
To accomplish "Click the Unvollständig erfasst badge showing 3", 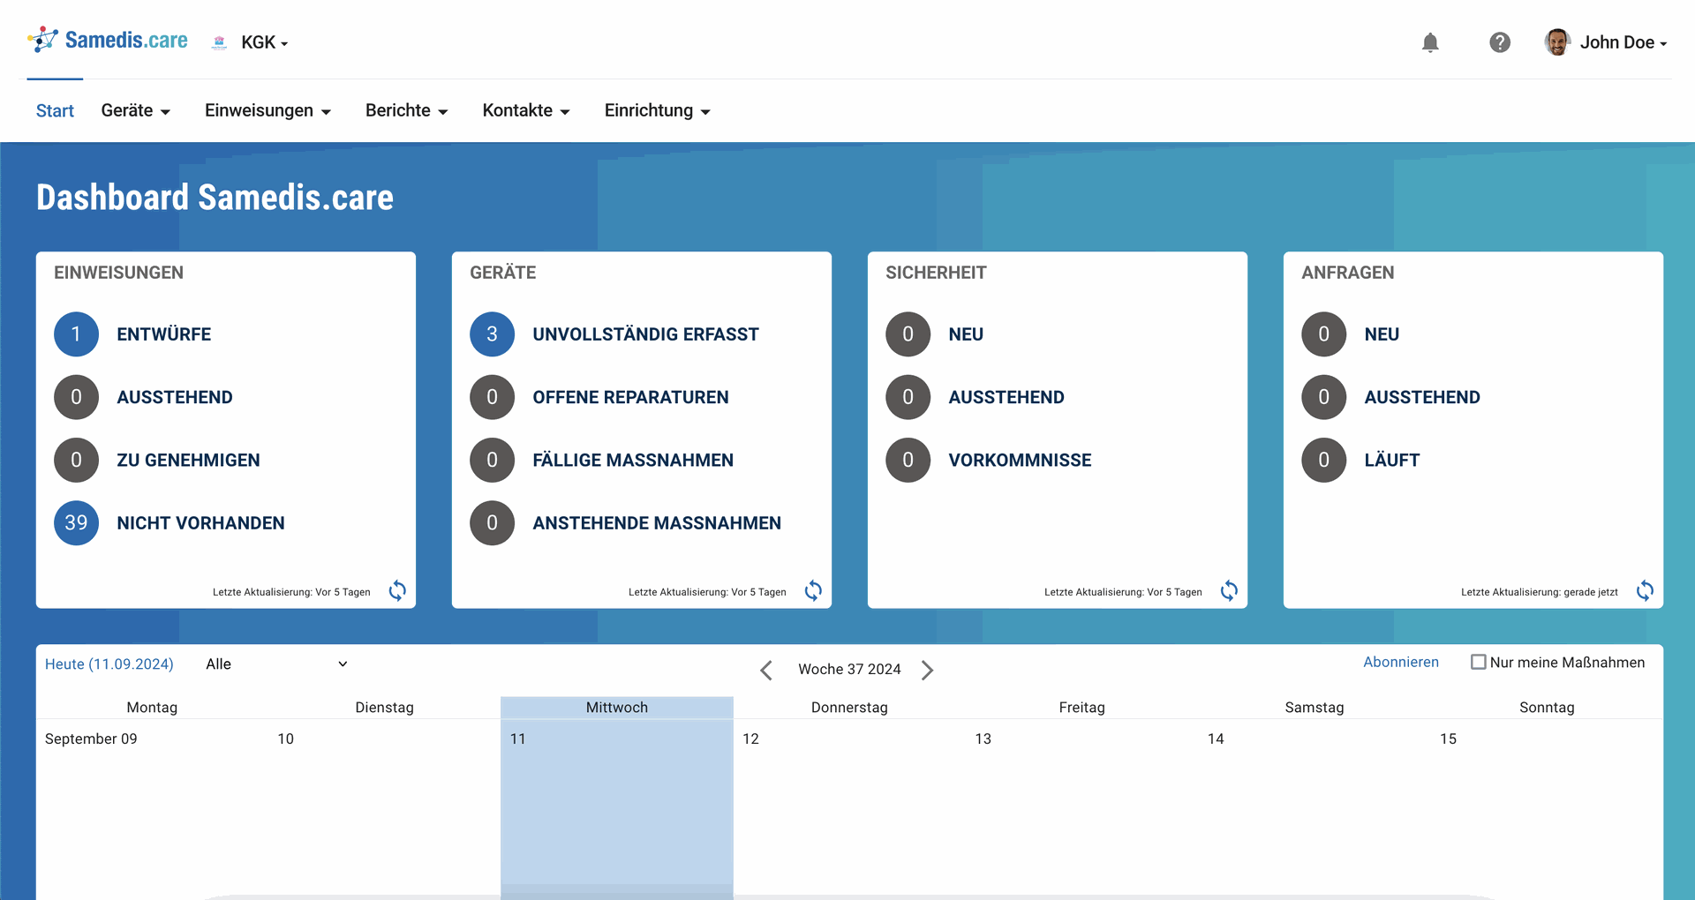I will [492, 334].
